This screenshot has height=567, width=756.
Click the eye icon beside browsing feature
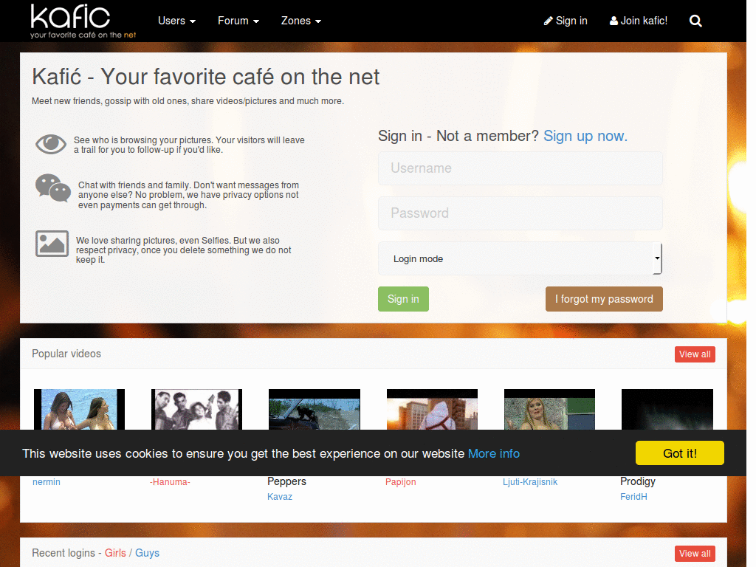51,144
